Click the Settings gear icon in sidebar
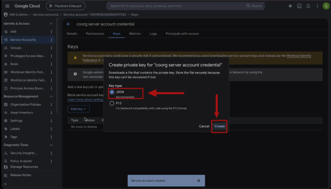This screenshot has height=189, width=331. click(6, 120)
